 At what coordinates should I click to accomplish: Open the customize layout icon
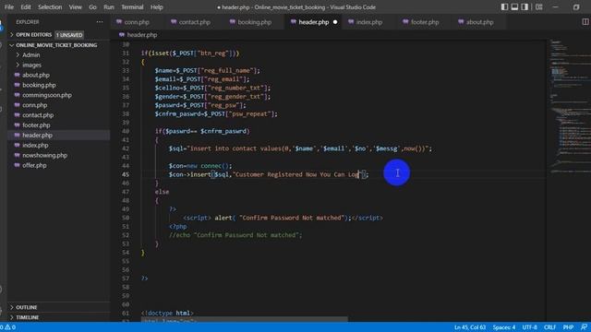pos(539,7)
